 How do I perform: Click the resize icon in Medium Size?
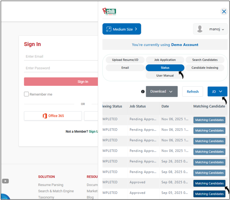tap(109, 29)
